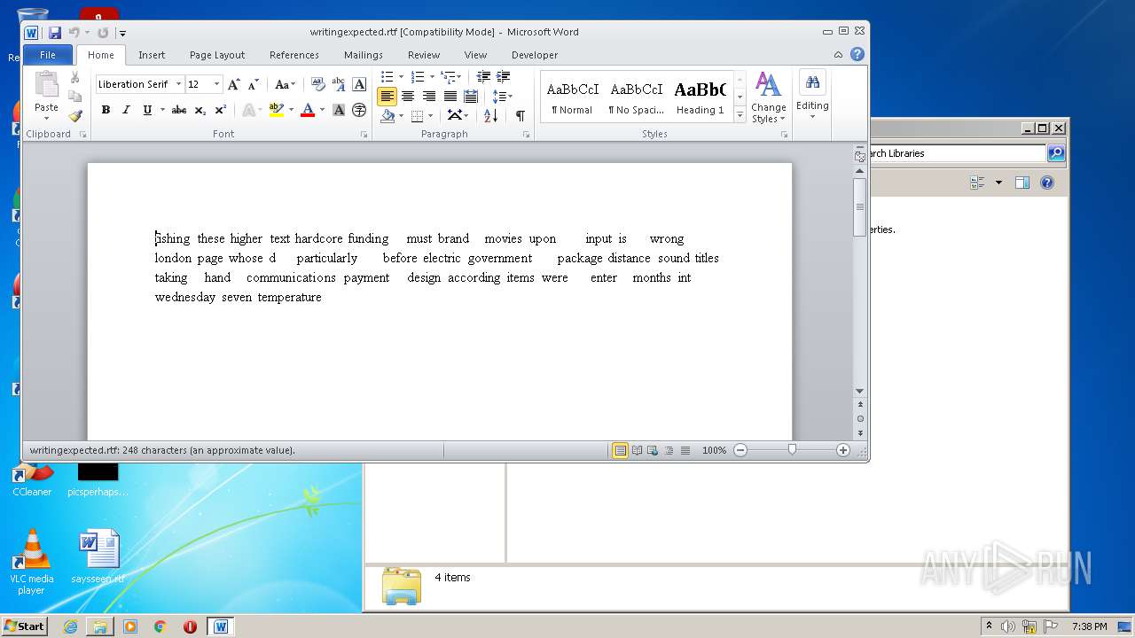Click the Windows Start button
Viewport: 1135px width, 638px height.
tap(25, 626)
